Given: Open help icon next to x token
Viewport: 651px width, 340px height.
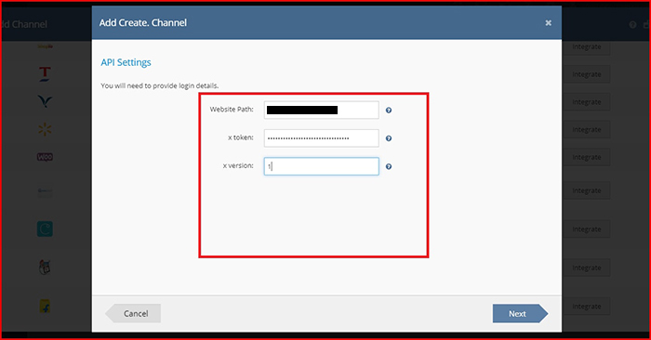Looking at the screenshot, I should click(389, 138).
